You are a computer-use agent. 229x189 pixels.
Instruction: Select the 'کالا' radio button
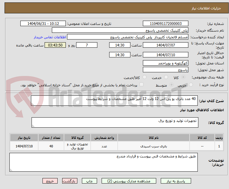[x=183, y=77]
